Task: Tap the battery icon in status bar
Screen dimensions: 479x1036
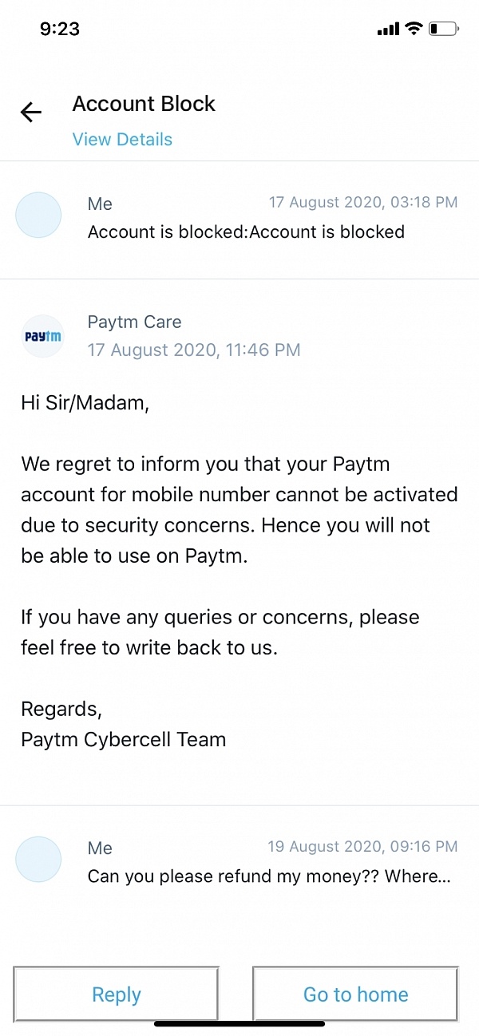Action: tap(444, 29)
